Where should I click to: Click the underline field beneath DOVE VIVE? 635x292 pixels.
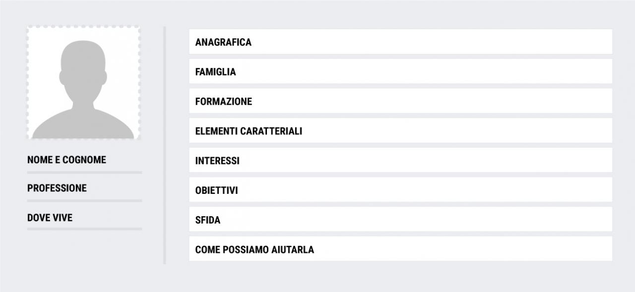click(84, 229)
